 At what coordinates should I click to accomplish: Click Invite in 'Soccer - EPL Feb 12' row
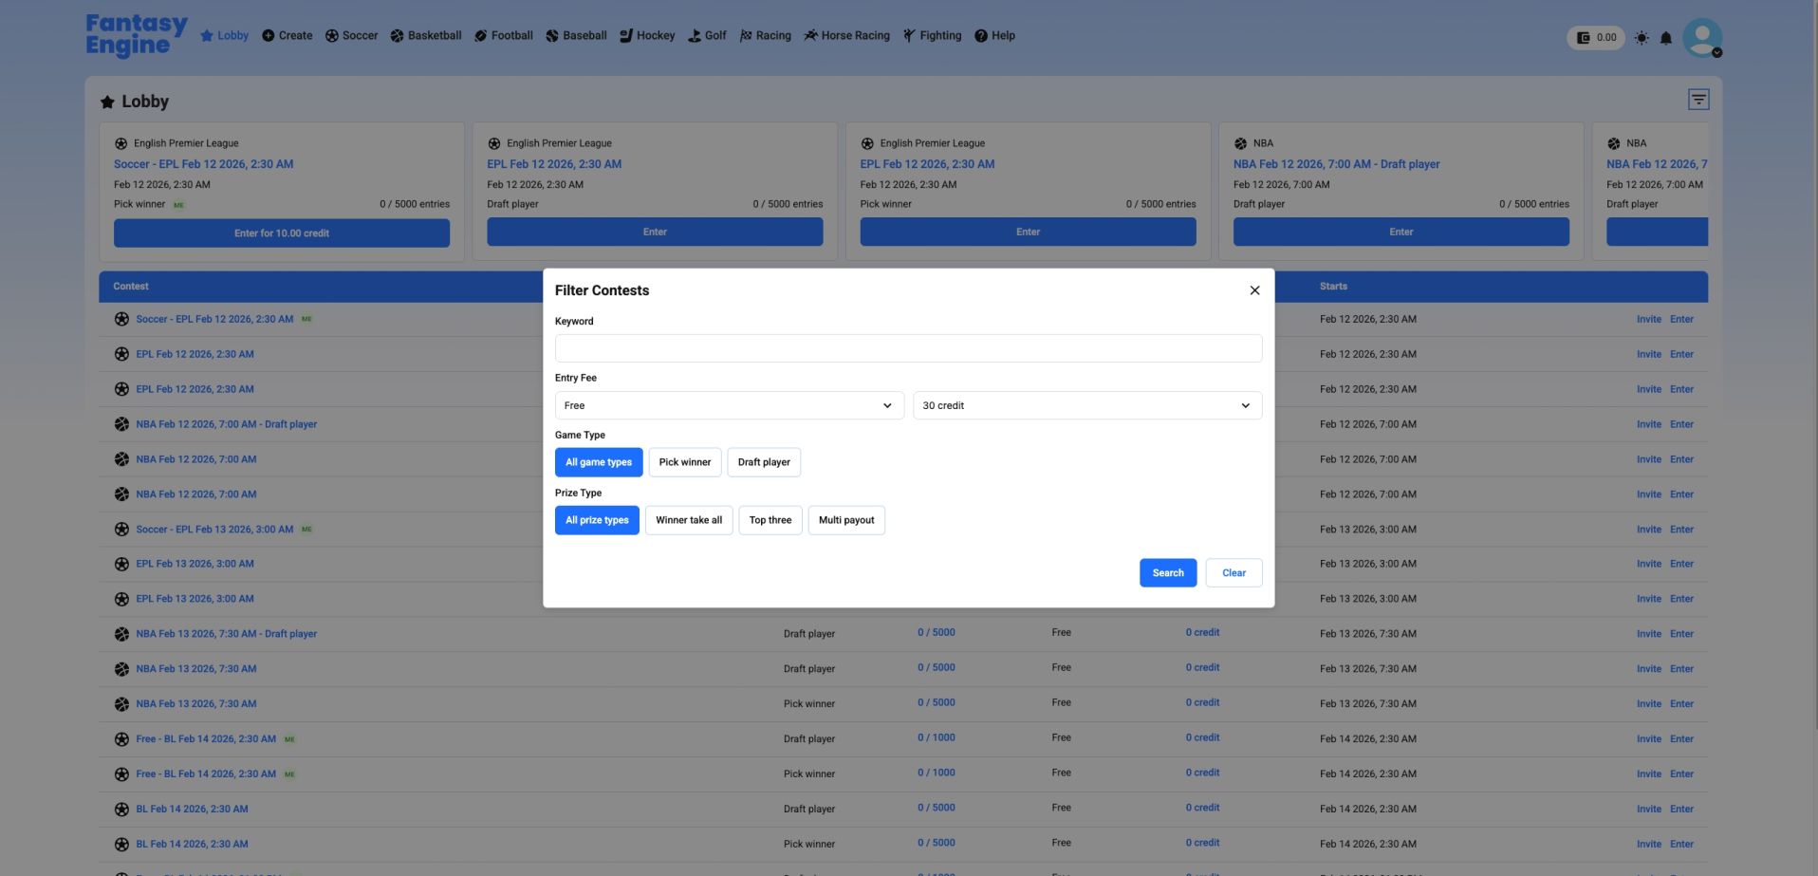click(x=1648, y=319)
